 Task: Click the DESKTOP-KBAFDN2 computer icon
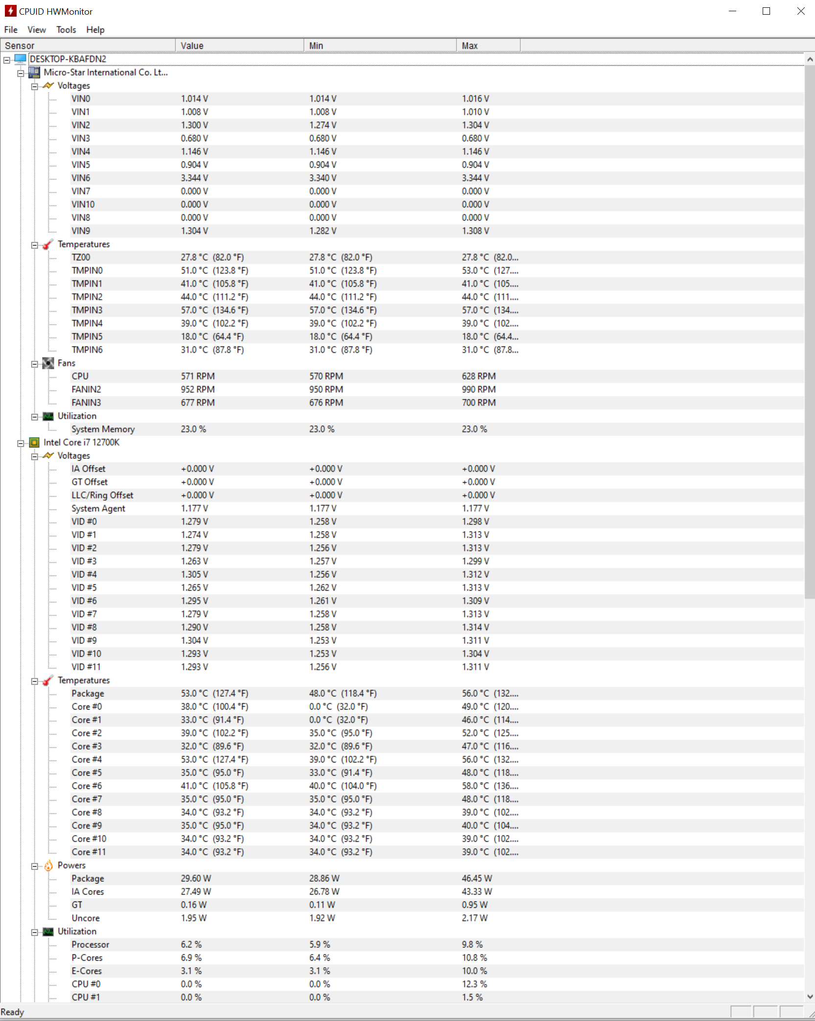[x=21, y=59]
